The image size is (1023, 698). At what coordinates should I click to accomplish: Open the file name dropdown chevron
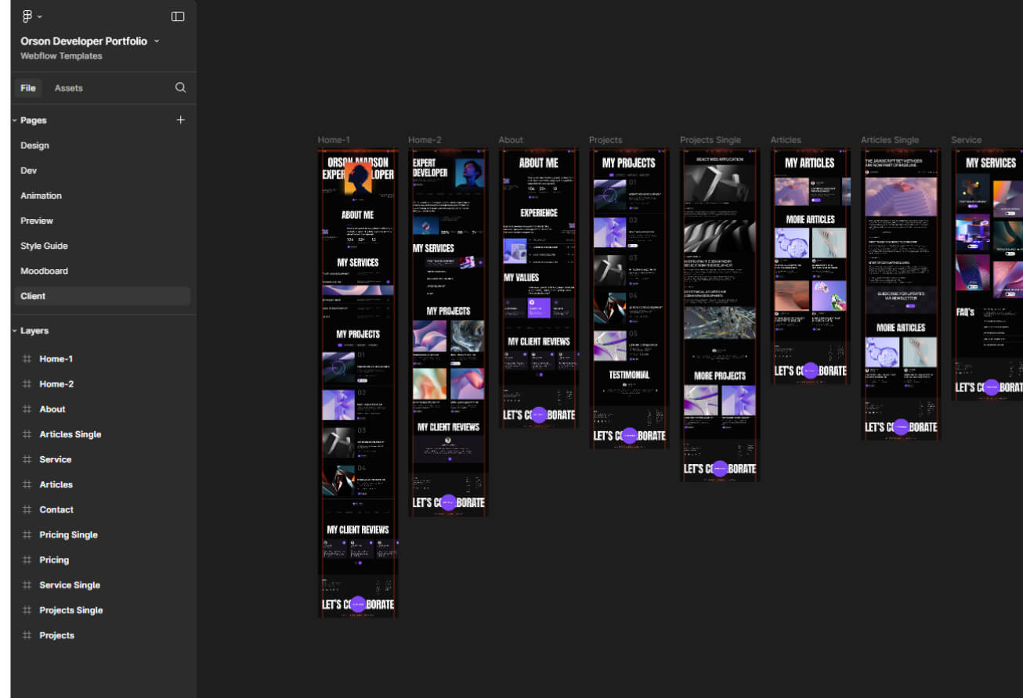tap(157, 41)
